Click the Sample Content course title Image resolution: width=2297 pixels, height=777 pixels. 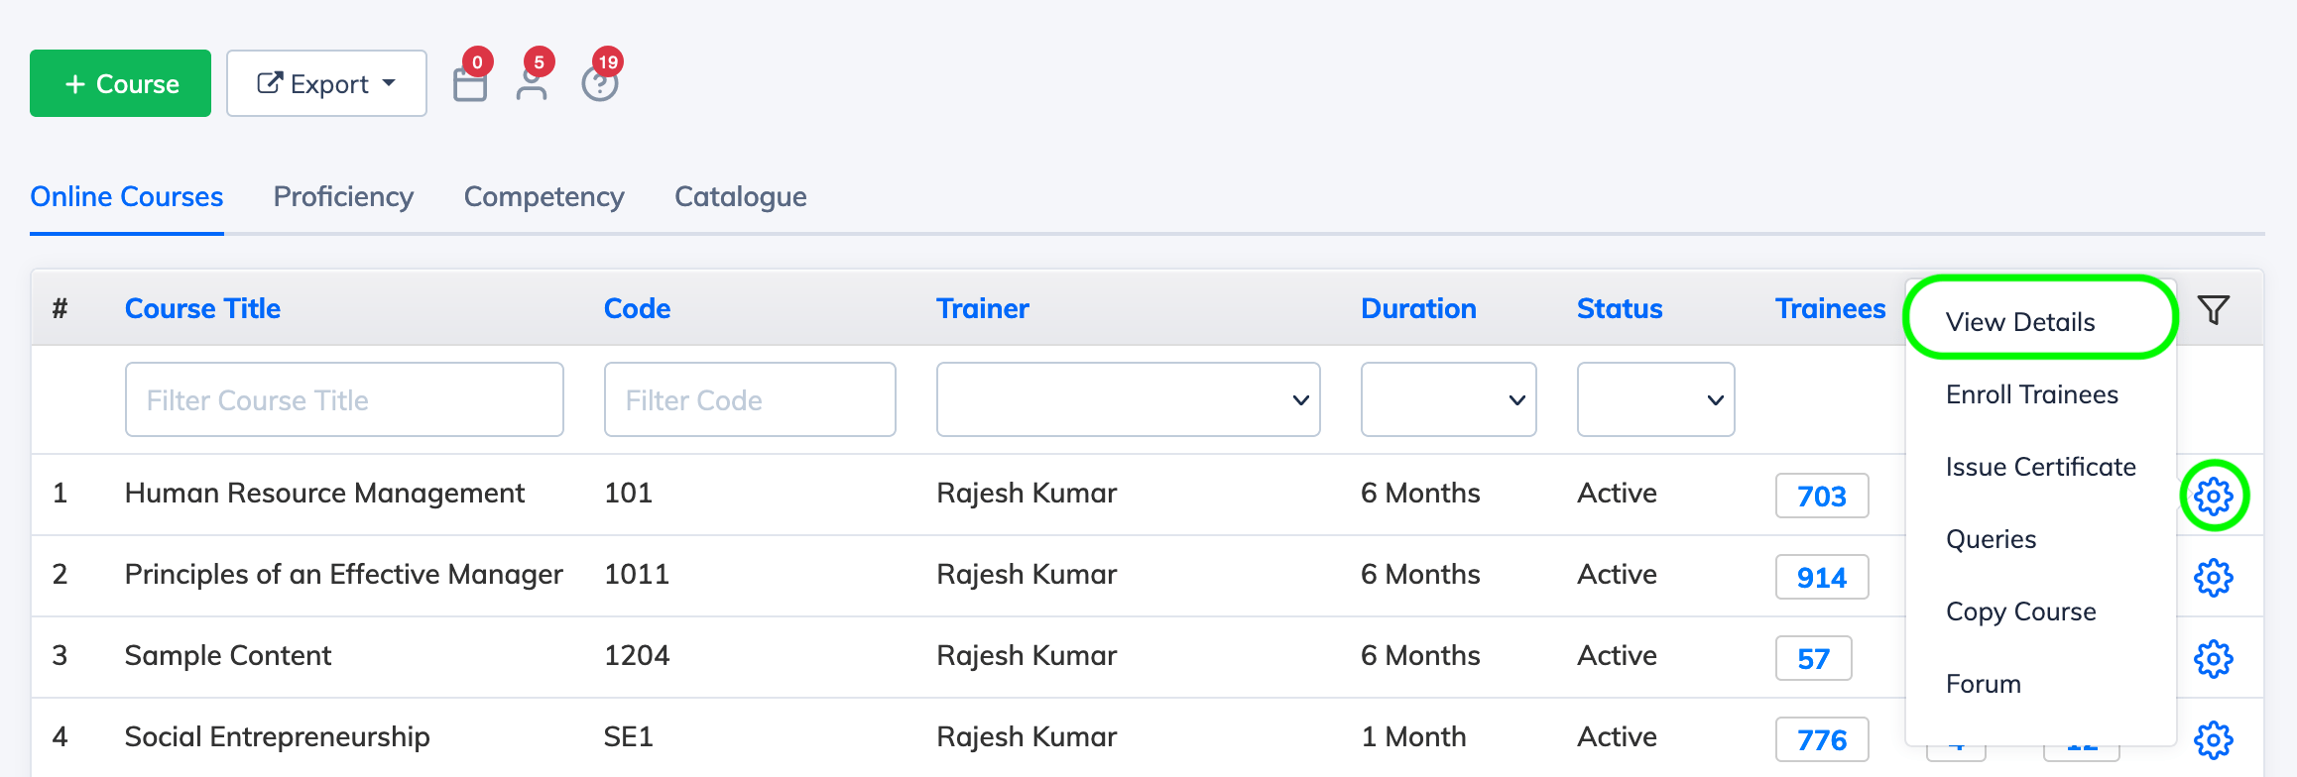click(x=228, y=655)
